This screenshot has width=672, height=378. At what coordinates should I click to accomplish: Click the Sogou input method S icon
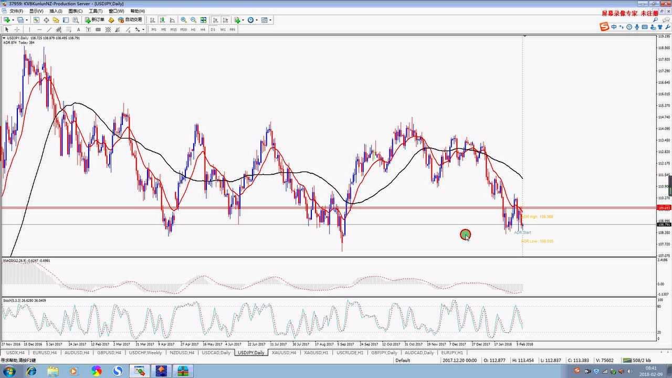click(x=604, y=27)
